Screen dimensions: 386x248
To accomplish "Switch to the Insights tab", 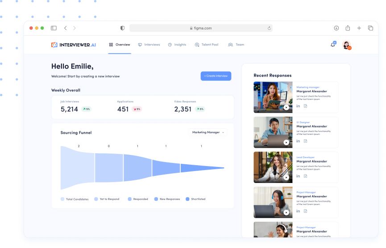I will coord(177,45).
